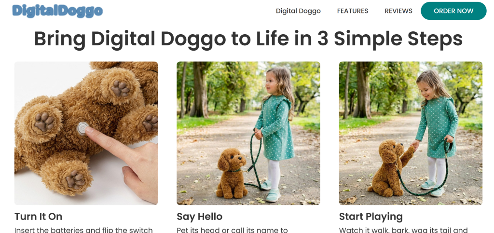Image resolution: width=494 pixels, height=233 pixels.
Task: Click the 'Insert the batteries' description text
Action: (83, 230)
